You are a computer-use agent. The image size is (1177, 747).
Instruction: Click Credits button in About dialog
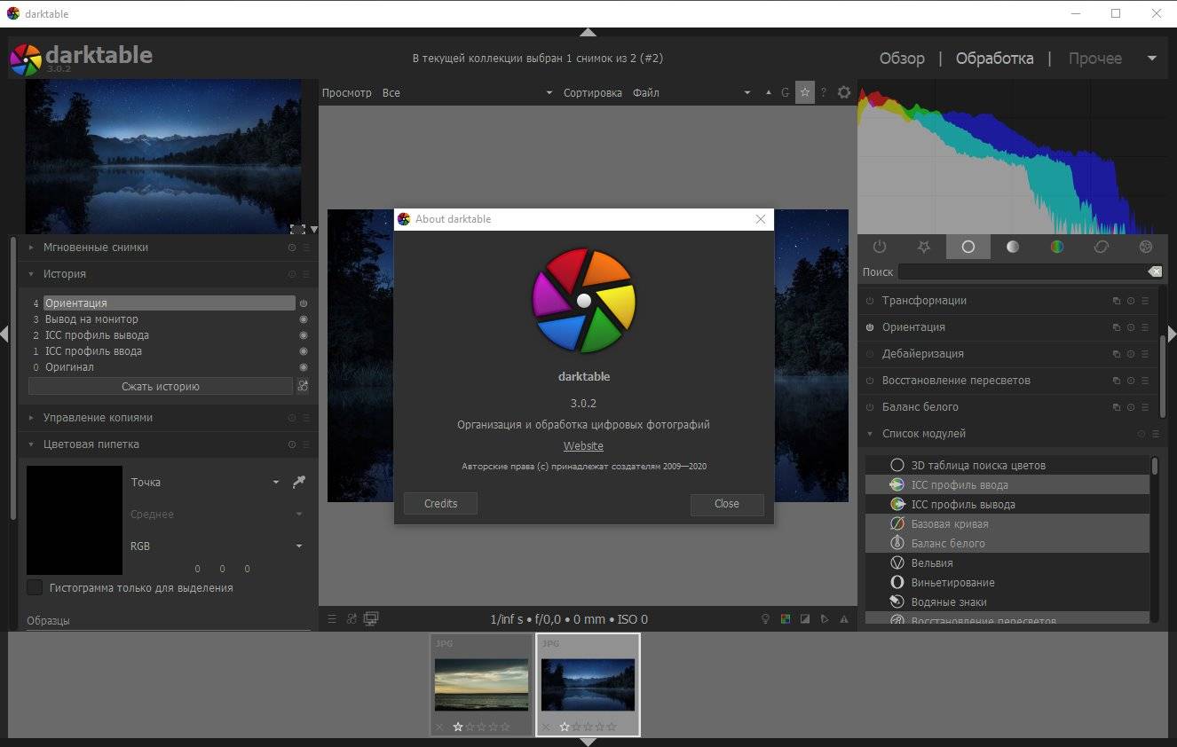(x=440, y=503)
